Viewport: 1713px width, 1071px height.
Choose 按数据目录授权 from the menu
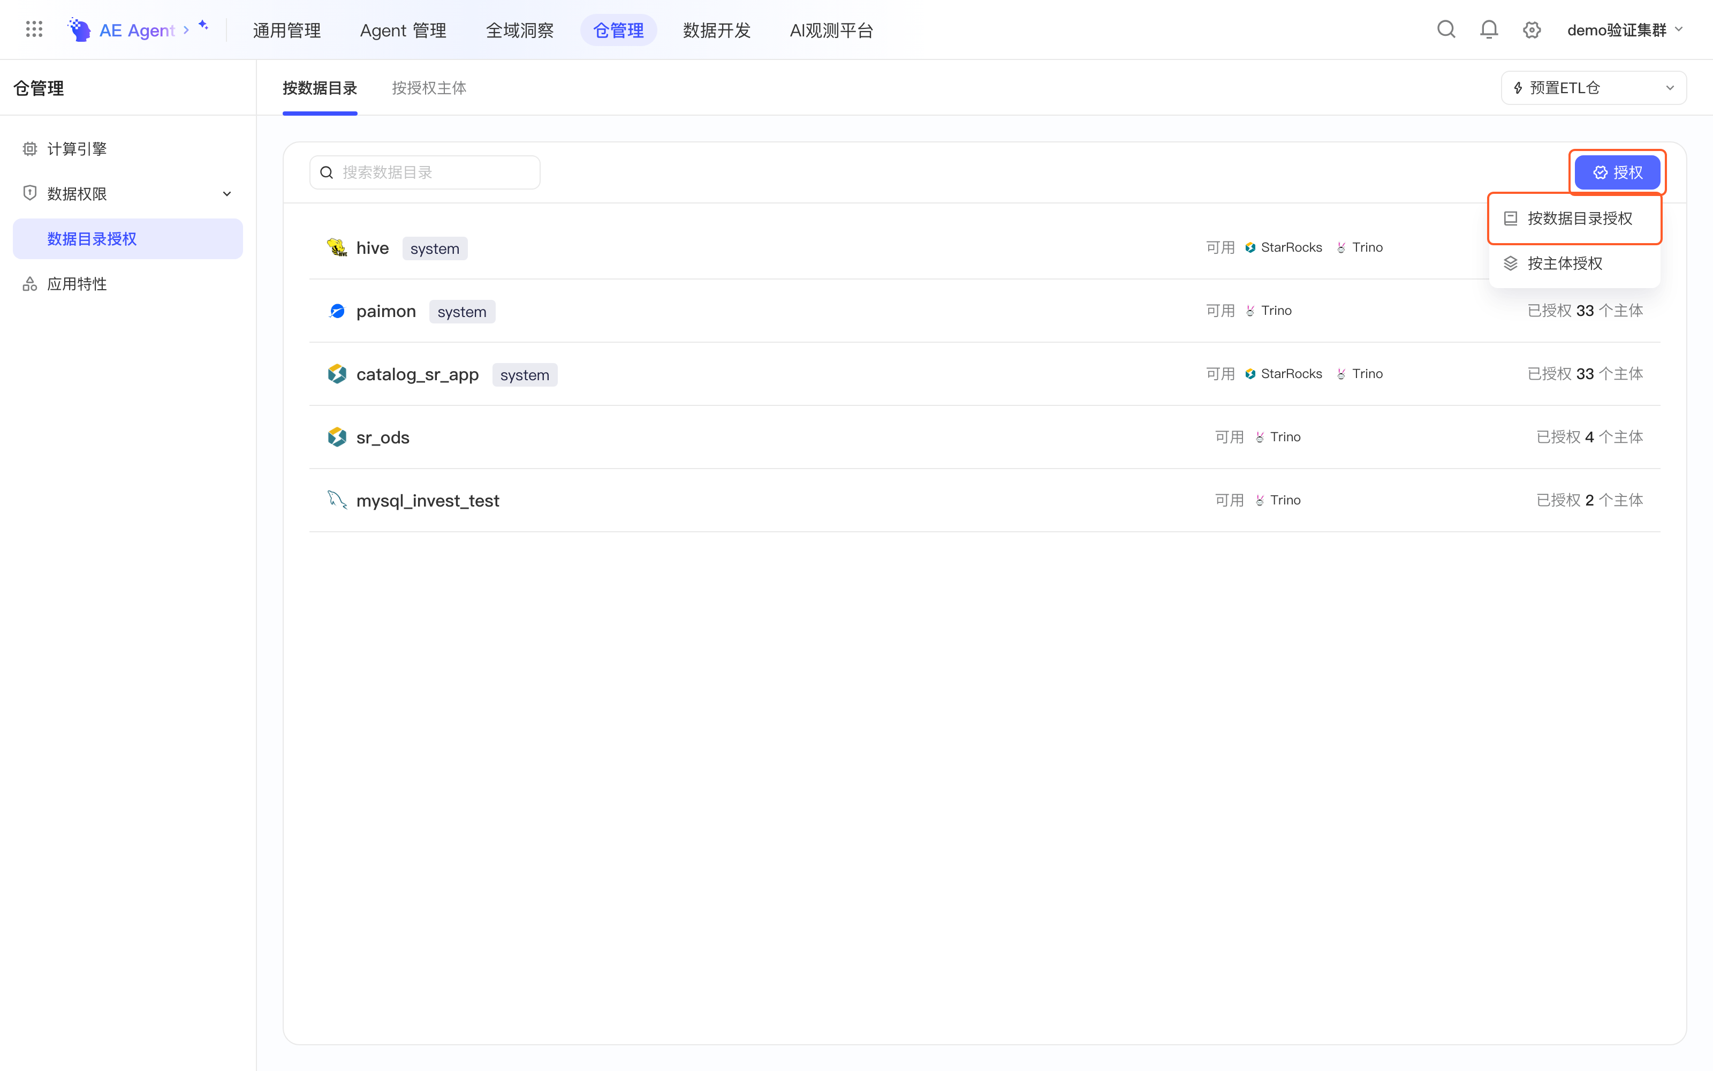pyautogui.click(x=1574, y=218)
